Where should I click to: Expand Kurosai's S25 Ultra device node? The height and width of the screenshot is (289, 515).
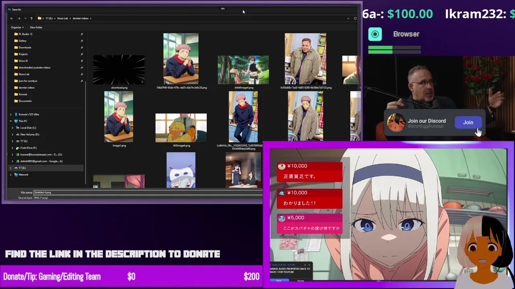11,114
